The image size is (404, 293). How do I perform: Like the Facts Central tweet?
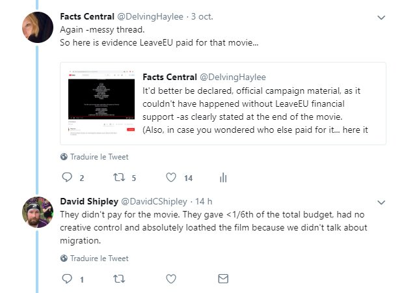click(x=171, y=177)
